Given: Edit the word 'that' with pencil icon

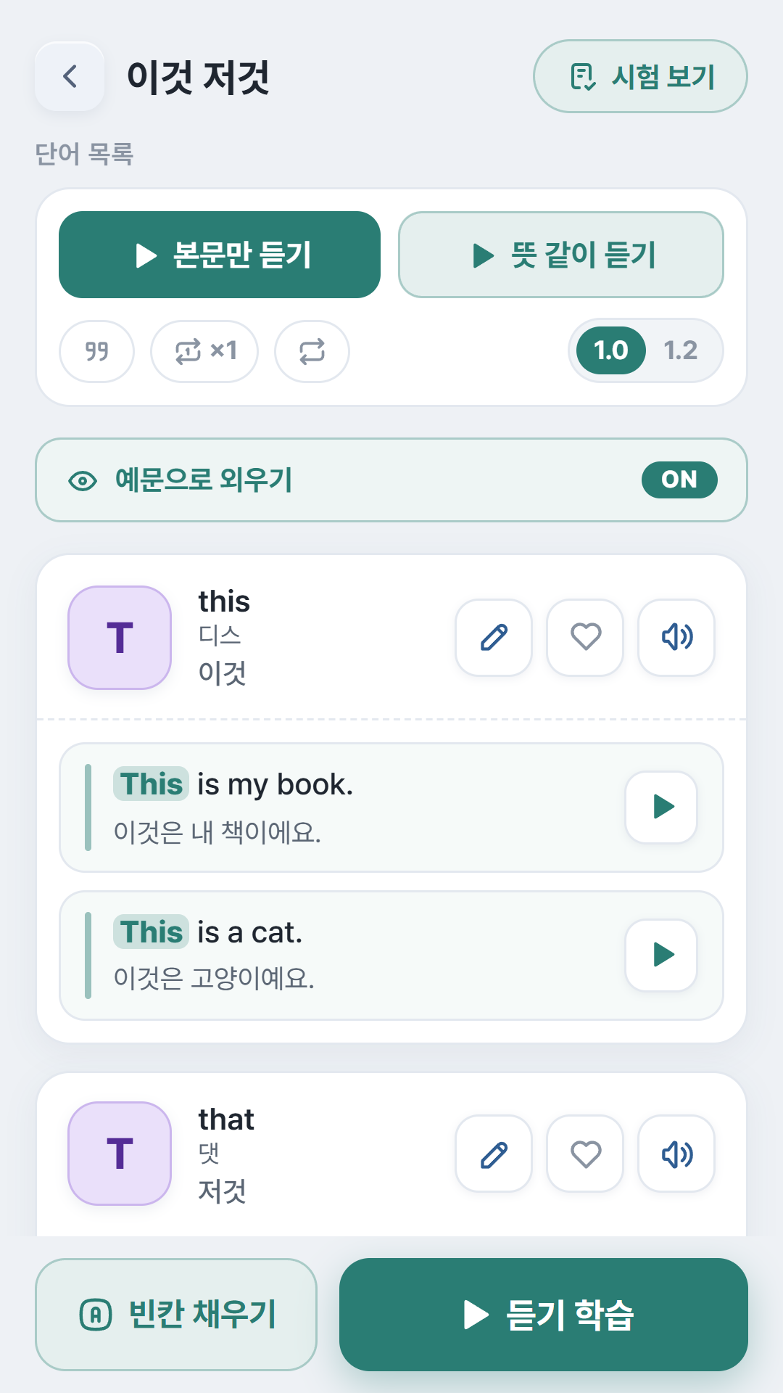Looking at the screenshot, I should point(494,1154).
